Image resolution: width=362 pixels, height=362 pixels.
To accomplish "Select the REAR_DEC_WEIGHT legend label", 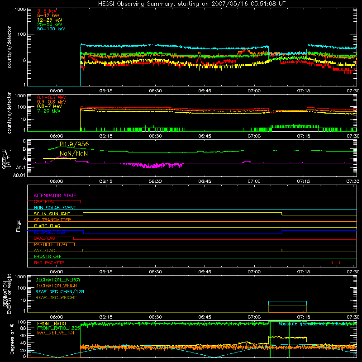I will coord(56,298).
